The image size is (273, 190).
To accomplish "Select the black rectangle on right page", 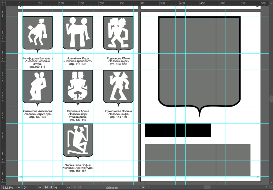I will [x=178, y=130].
